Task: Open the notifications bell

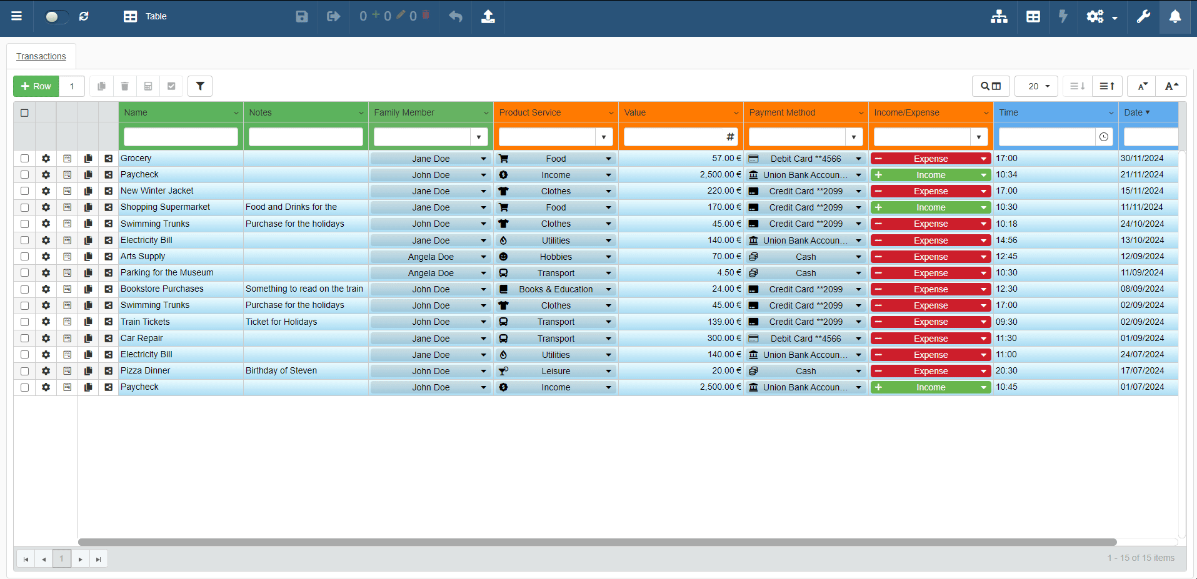Action: click(1175, 16)
